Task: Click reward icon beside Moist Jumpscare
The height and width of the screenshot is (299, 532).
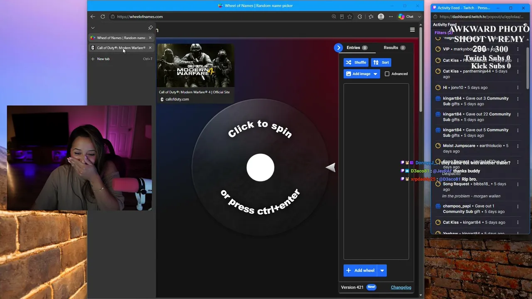Action: pos(438,146)
